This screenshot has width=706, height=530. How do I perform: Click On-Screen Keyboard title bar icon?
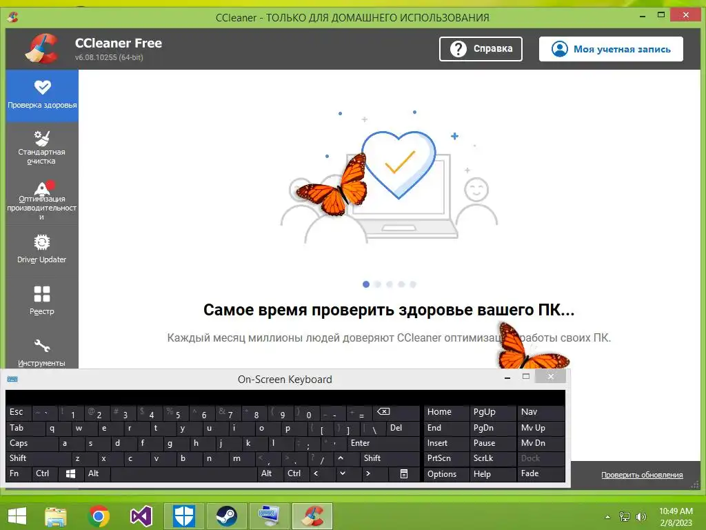pos(12,379)
